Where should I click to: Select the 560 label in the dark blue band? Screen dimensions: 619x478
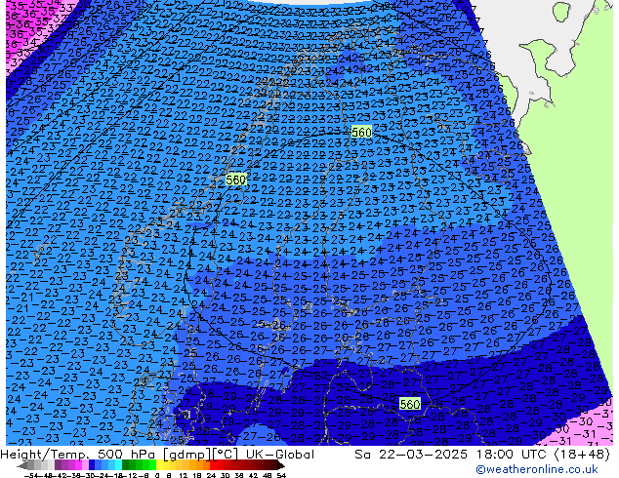(410, 404)
